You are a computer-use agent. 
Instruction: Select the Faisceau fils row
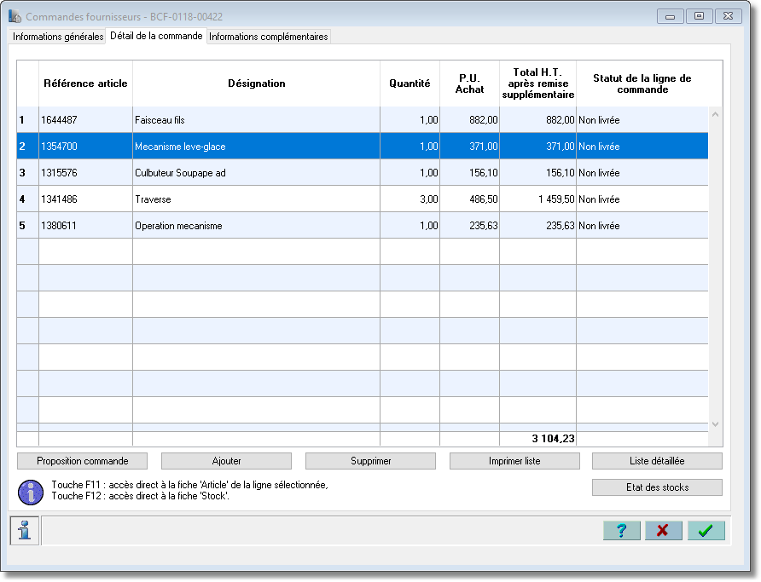point(363,119)
